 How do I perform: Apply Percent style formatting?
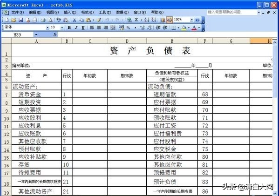tap(128, 28)
